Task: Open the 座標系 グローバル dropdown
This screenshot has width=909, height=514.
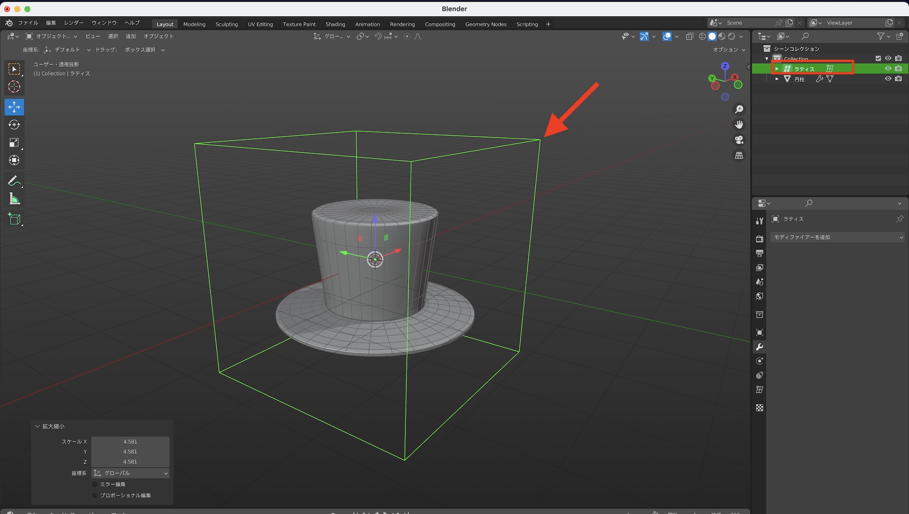Action: 130,474
